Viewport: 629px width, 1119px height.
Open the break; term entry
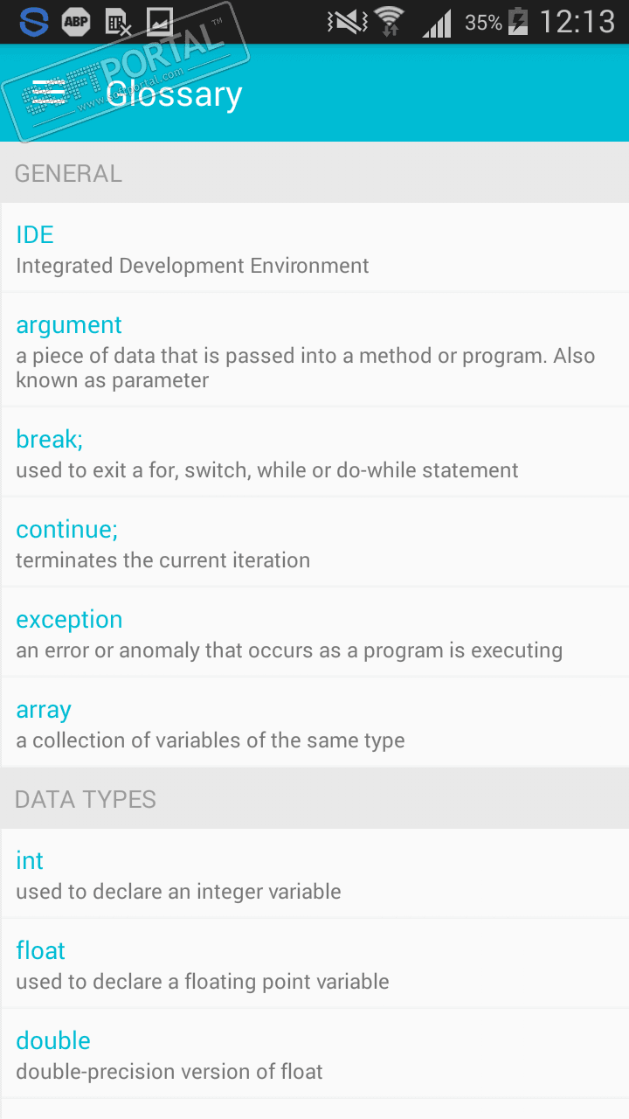314,453
